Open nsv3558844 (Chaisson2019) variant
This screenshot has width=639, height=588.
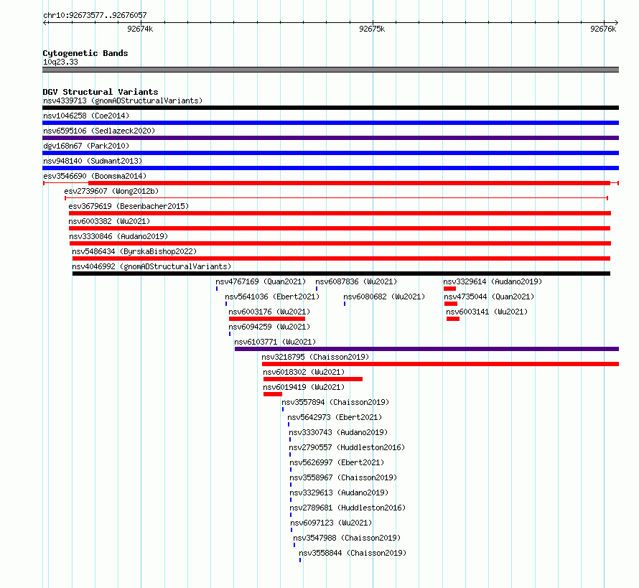click(353, 553)
